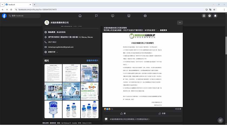Open the Home feed icon
The width and height of the screenshot is (227, 127).
tap(80, 16)
